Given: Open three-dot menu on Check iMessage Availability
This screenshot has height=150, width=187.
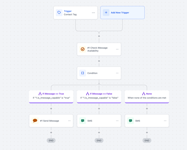Looking at the screenshot, I should pos(117,49).
